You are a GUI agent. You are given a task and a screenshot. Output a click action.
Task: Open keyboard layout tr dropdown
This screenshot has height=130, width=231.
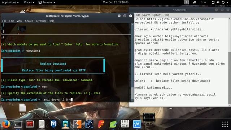coord(203,3)
